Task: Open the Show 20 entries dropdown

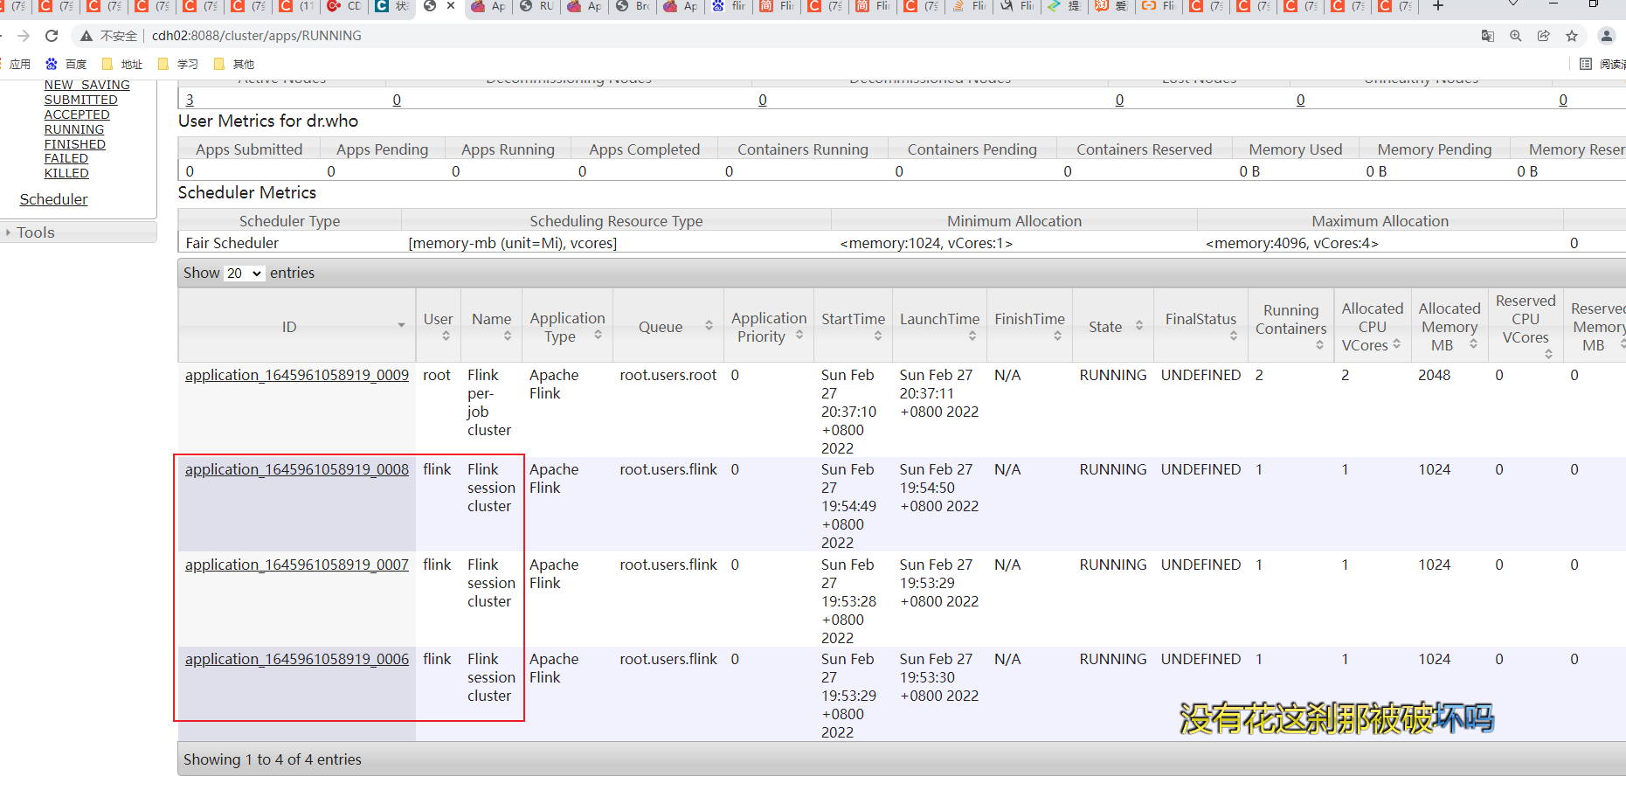Action: (243, 273)
